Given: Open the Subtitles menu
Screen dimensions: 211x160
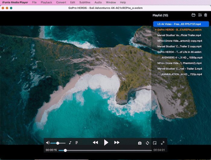Looking at the screenshot, I should pyautogui.click(x=85, y=2).
